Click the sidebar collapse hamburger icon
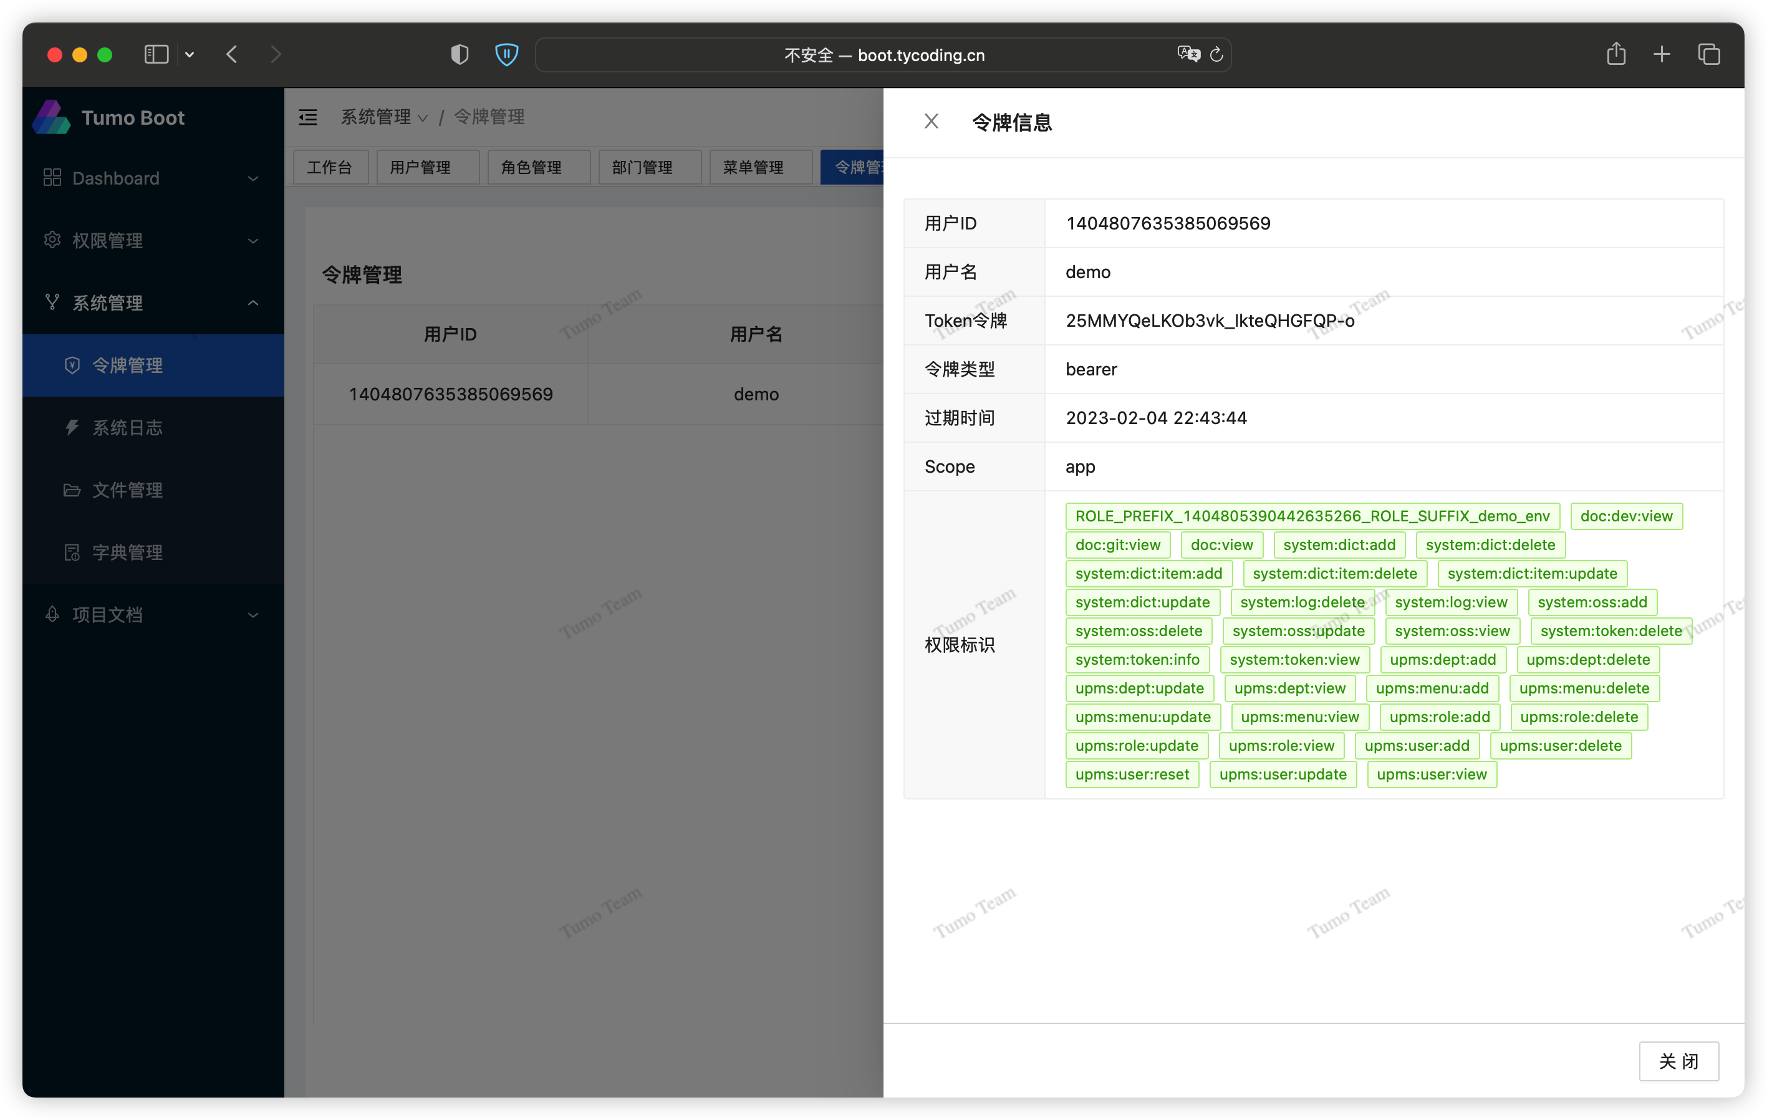 point(308,117)
